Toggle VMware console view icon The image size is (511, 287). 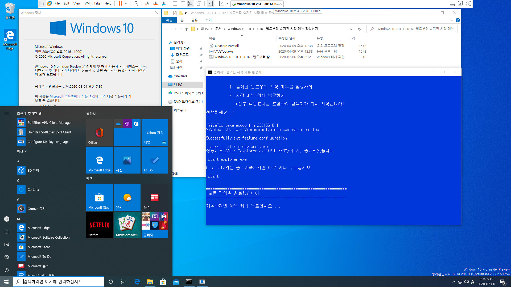click(x=210, y=3)
